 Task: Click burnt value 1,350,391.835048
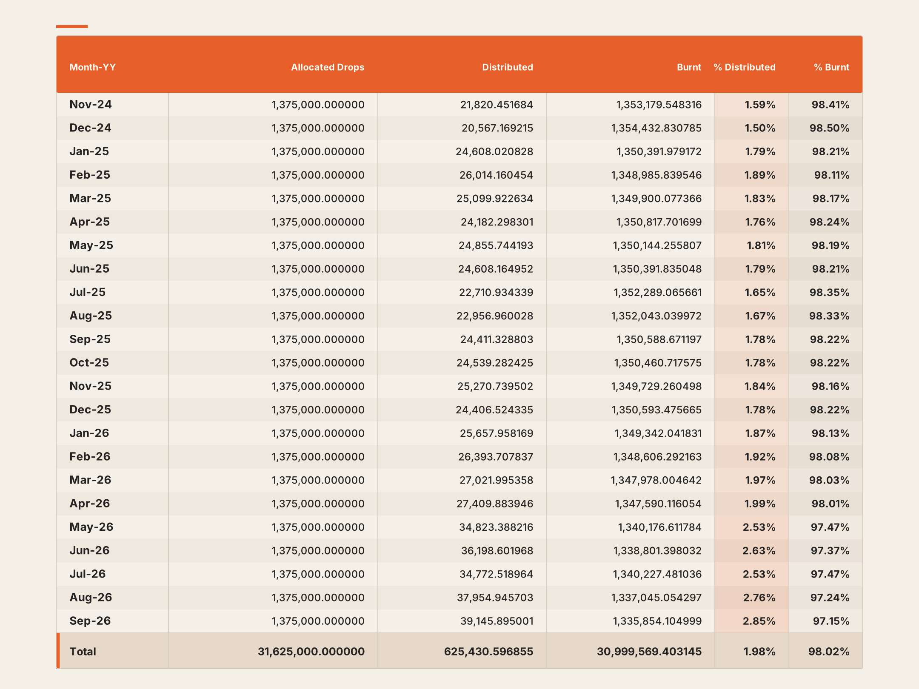[x=657, y=269]
